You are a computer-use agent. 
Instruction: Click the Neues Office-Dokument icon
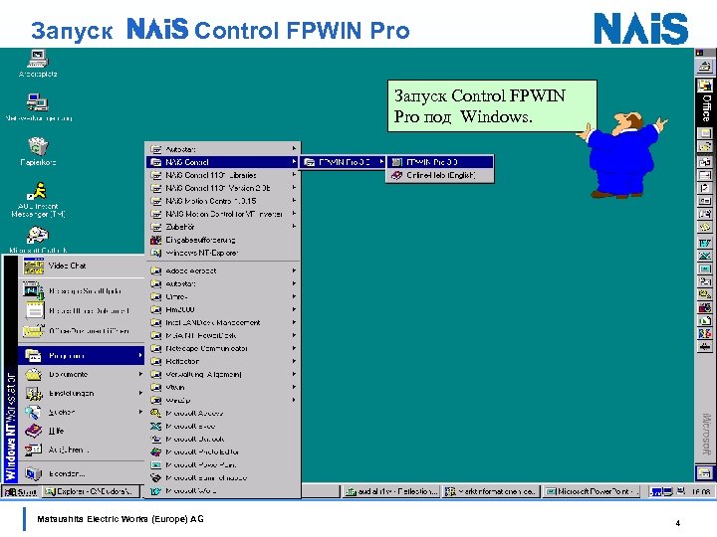point(34,310)
